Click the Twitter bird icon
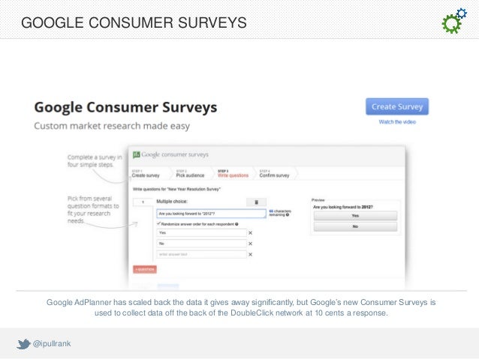This screenshot has width=479, height=359. 23,343
